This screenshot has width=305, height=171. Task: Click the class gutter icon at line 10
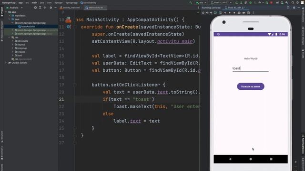68,19
